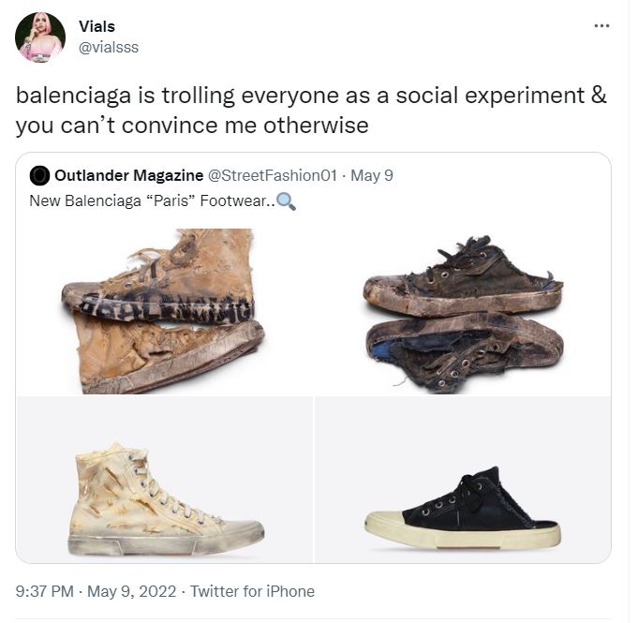Image resolution: width=638 pixels, height=623 pixels.
Task: Click Outlander Magazine's small round avatar
Action: tap(39, 175)
